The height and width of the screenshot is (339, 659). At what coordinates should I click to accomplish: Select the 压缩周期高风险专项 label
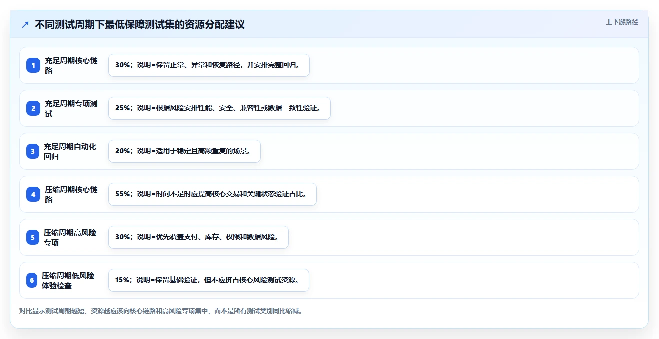click(70, 237)
